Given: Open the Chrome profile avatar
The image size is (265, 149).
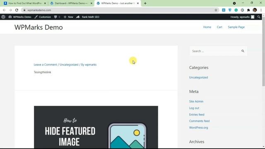Looking at the screenshot, I should click(x=255, y=10).
